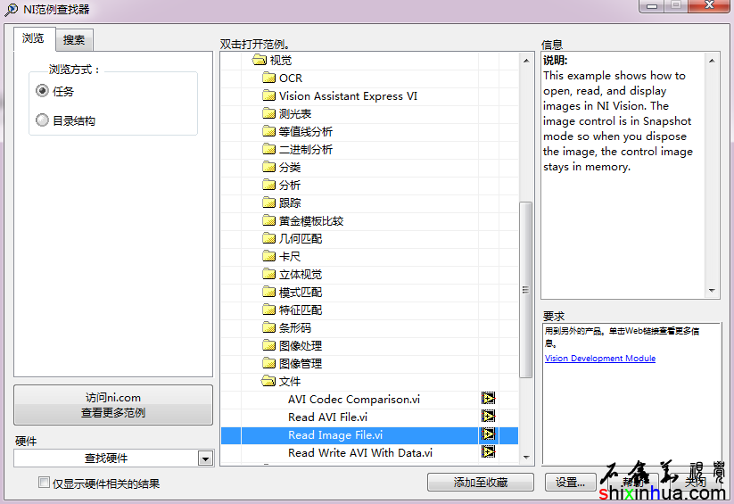Switch to the 搜索 tab

(74, 40)
